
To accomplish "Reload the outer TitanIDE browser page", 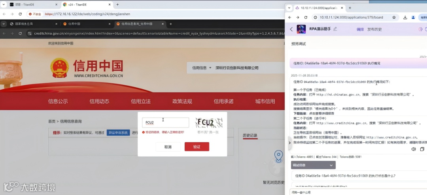I will coord(20,14).
